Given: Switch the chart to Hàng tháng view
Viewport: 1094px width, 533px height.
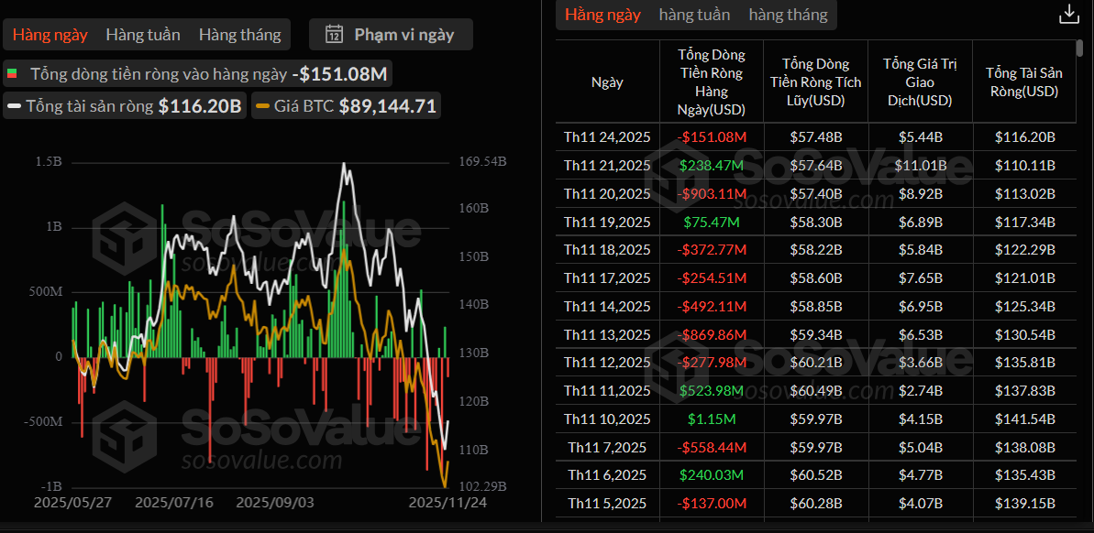Looking at the screenshot, I should point(239,35).
